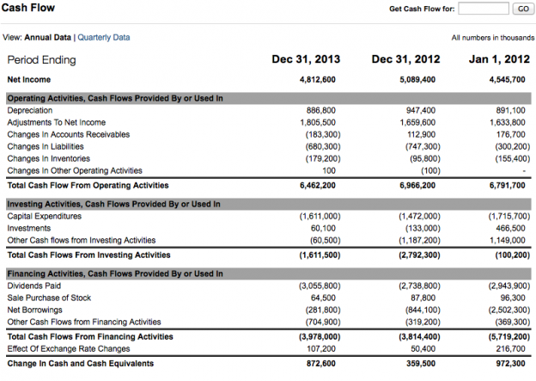Click the Depreciation row label

pos(30,110)
